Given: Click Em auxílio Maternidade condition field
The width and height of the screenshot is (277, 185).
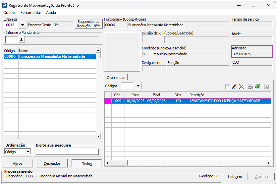Looking at the screenshot, I should [x=190, y=54].
